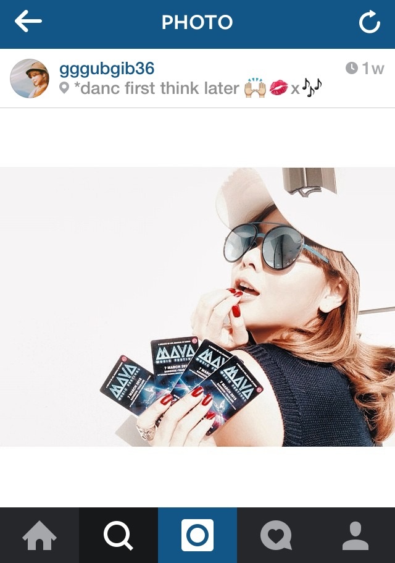
Task: Click the PHOTO title in the header
Action: [197, 22]
